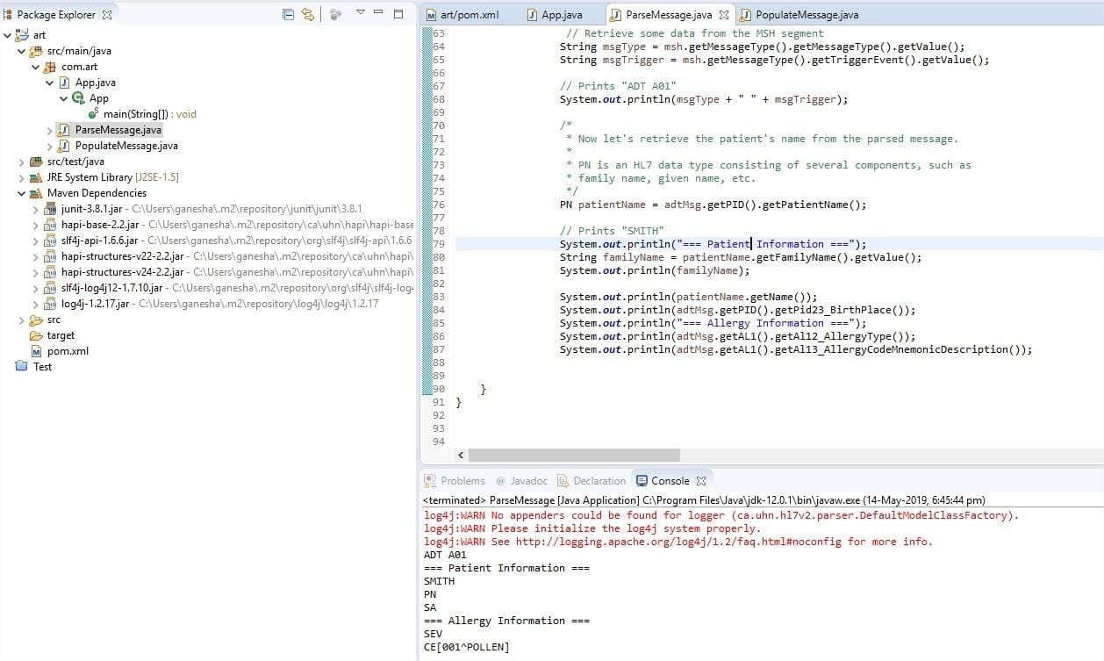Image resolution: width=1104 pixels, height=661 pixels.
Task: Expand junit-3.8.1.jar entry arrow
Action: pyautogui.click(x=36, y=209)
